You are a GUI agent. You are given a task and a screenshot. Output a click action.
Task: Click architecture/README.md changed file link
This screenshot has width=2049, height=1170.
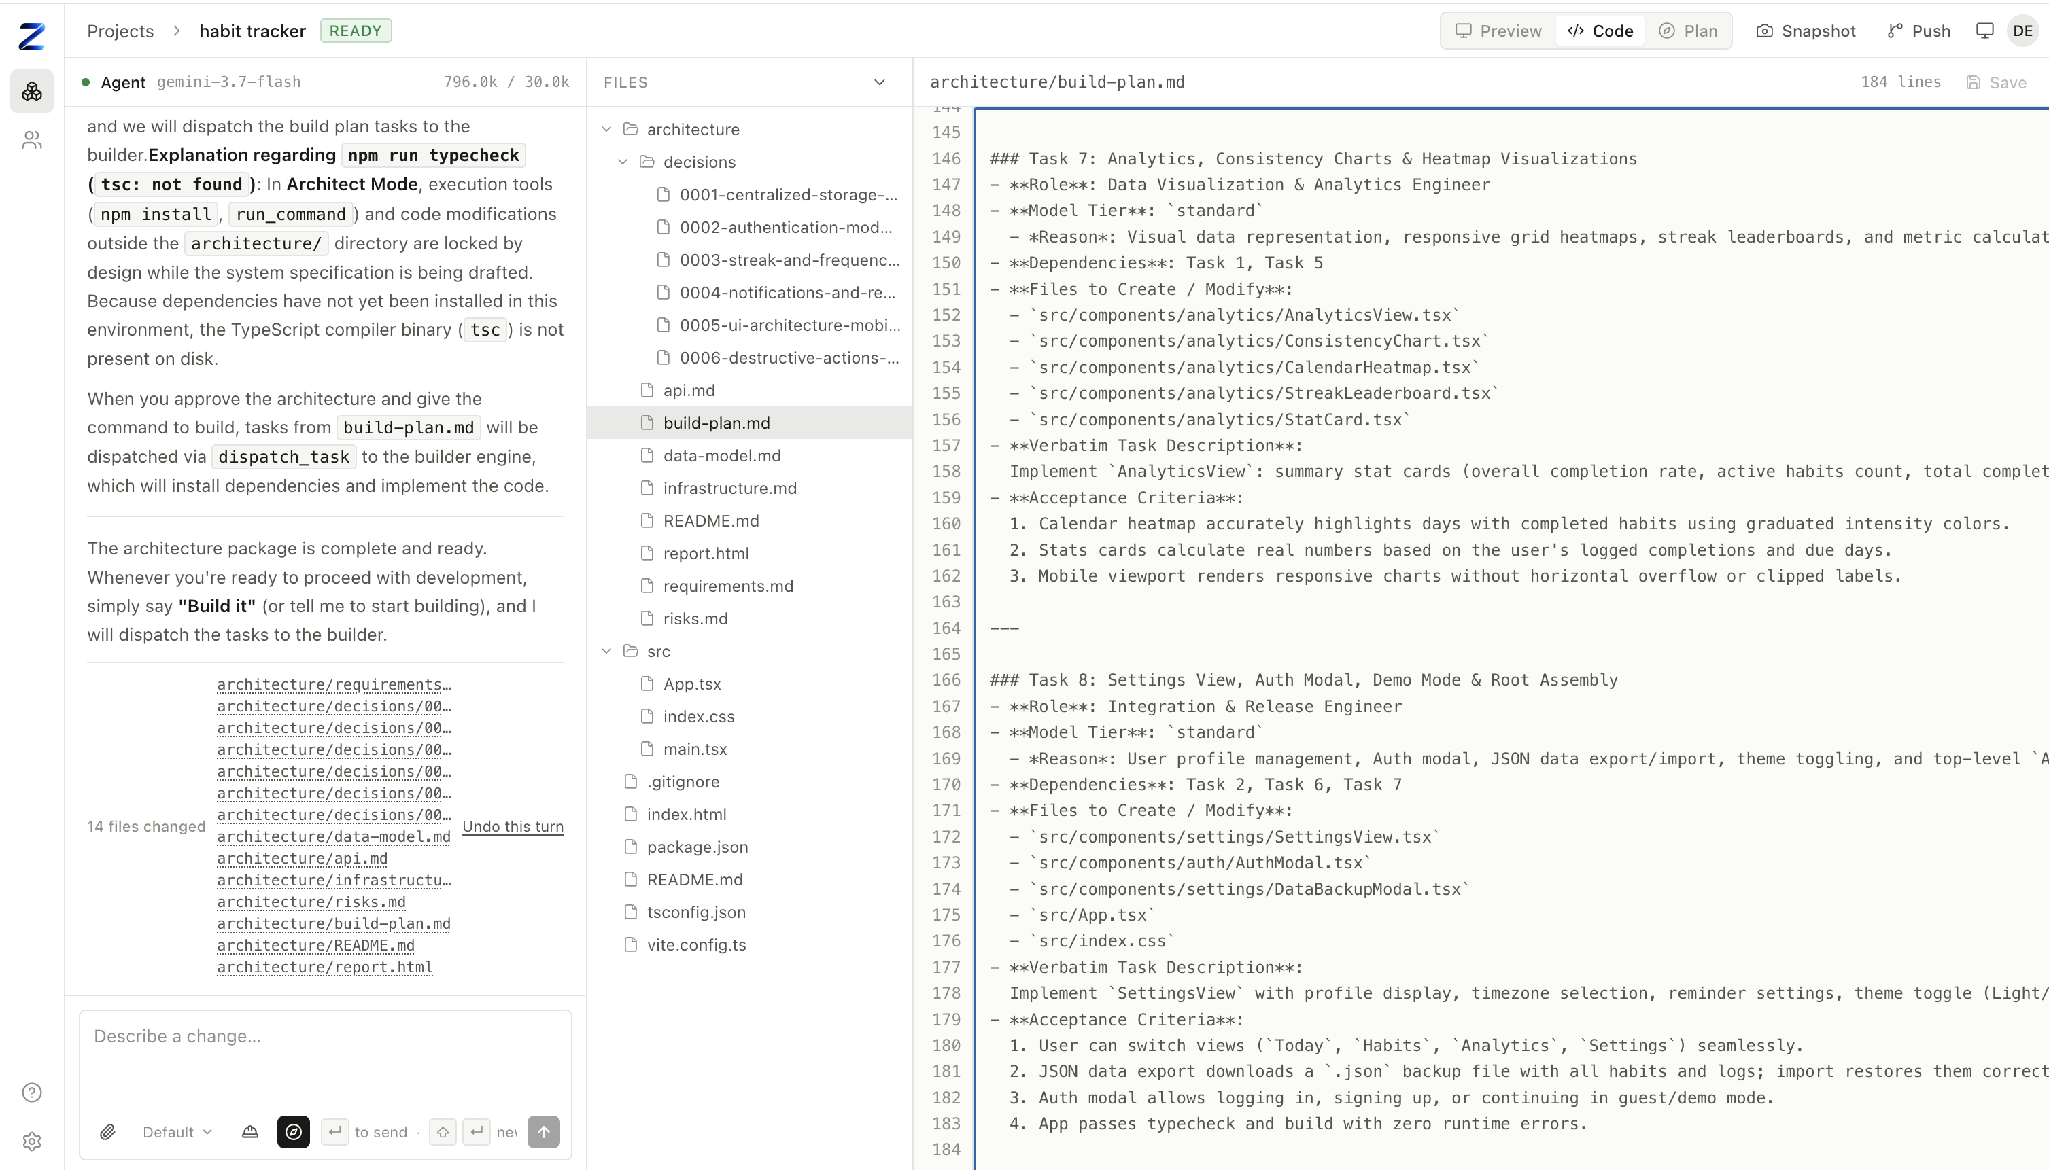pyautogui.click(x=316, y=945)
